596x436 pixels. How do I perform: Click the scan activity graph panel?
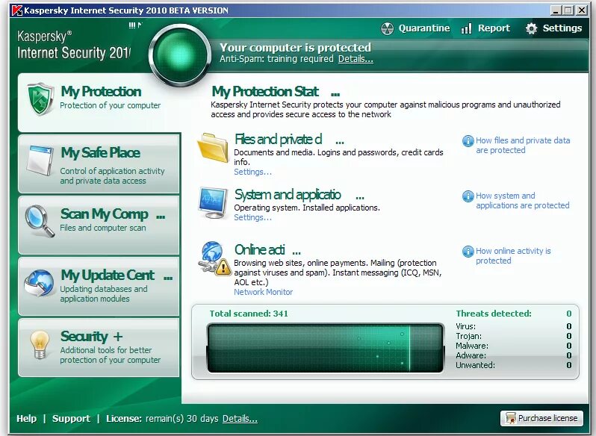pos(326,347)
